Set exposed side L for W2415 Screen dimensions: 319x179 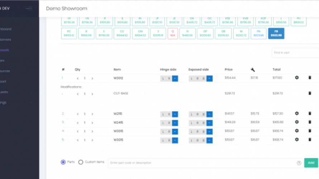(191, 123)
